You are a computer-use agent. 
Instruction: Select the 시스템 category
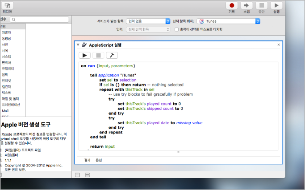pyautogui.click(x=6, y=57)
